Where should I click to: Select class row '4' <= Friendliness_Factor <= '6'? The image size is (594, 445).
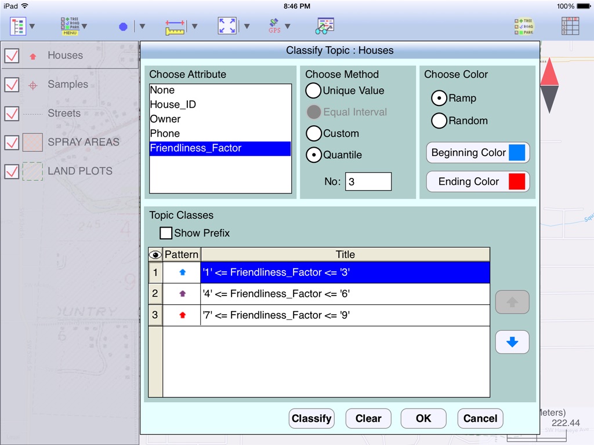coord(345,294)
